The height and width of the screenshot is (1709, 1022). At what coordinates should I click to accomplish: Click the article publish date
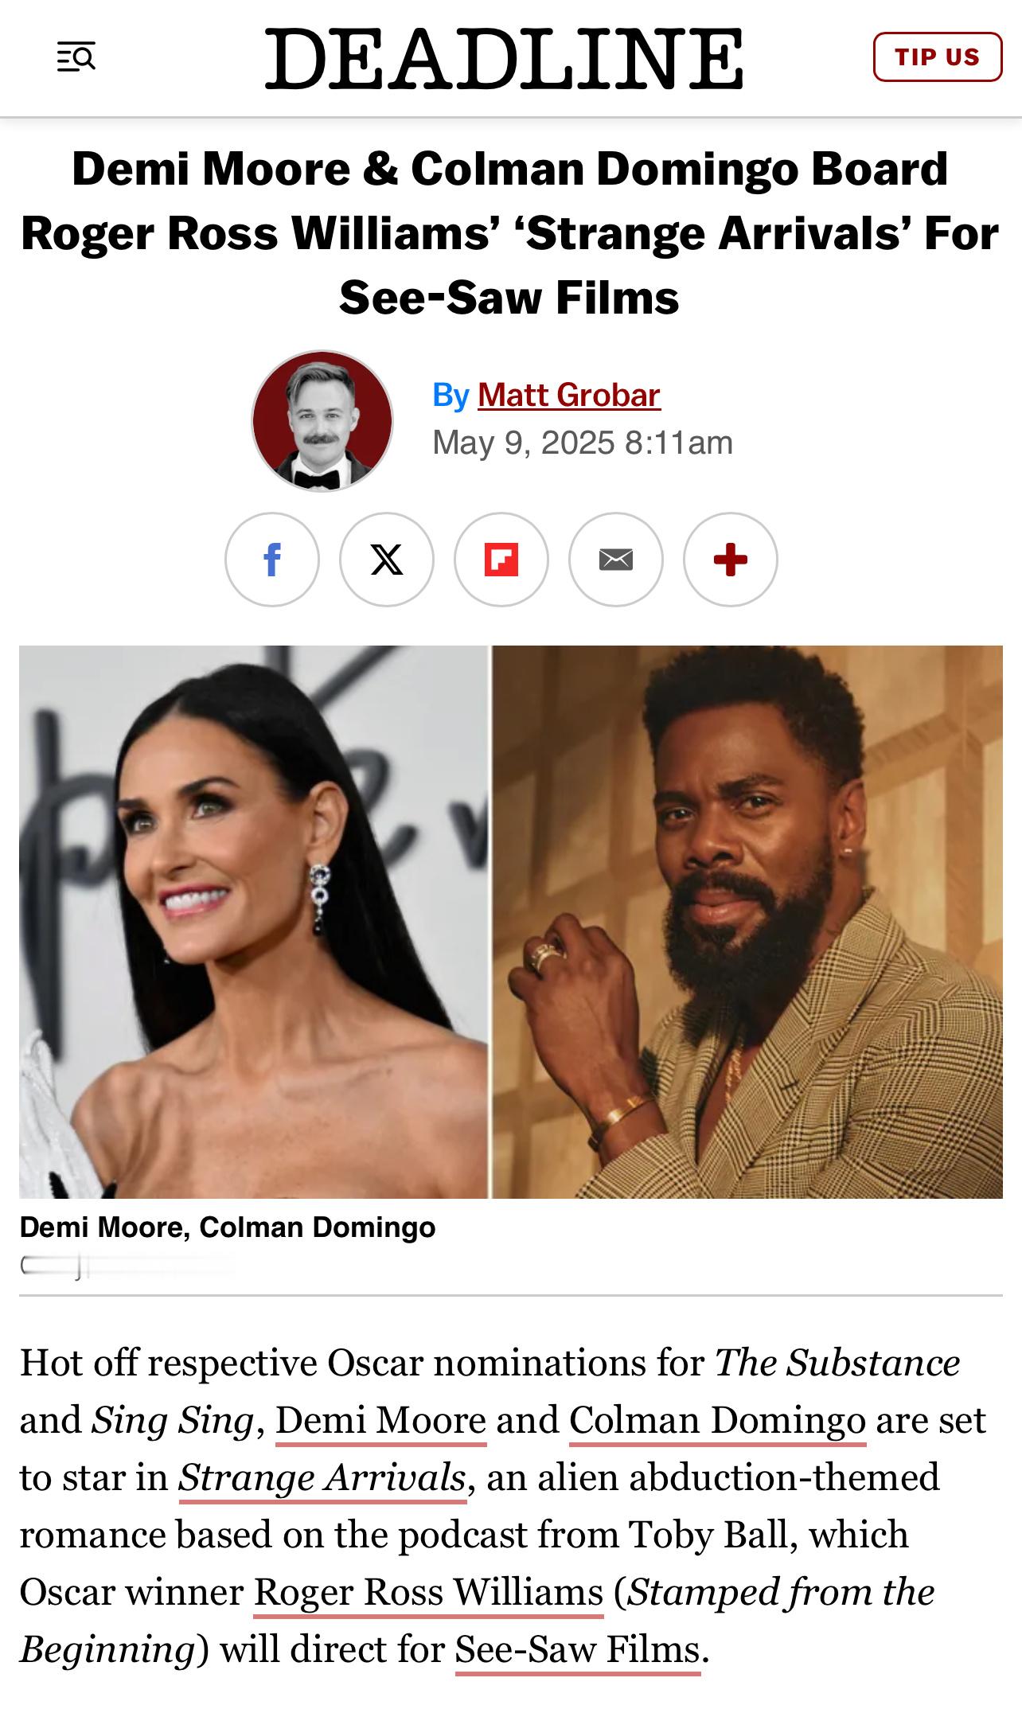[x=582, y=443]
